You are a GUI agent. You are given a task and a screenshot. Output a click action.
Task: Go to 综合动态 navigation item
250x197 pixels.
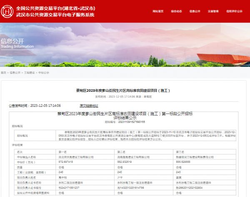point(176,11)
